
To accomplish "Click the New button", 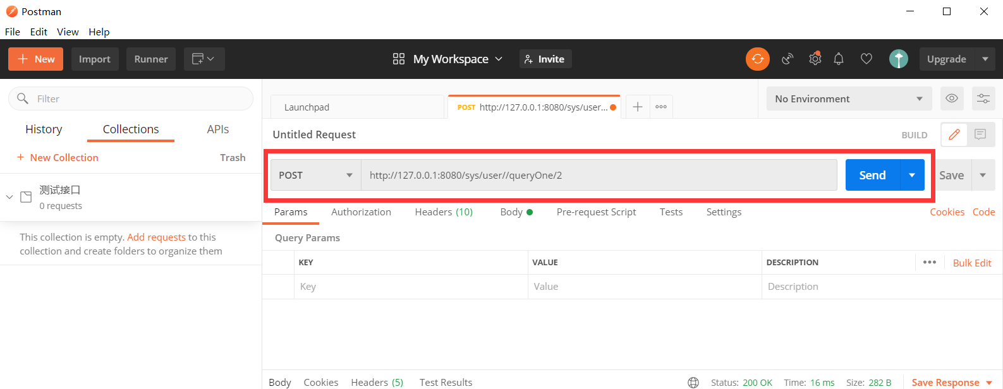I will point(35,59).
